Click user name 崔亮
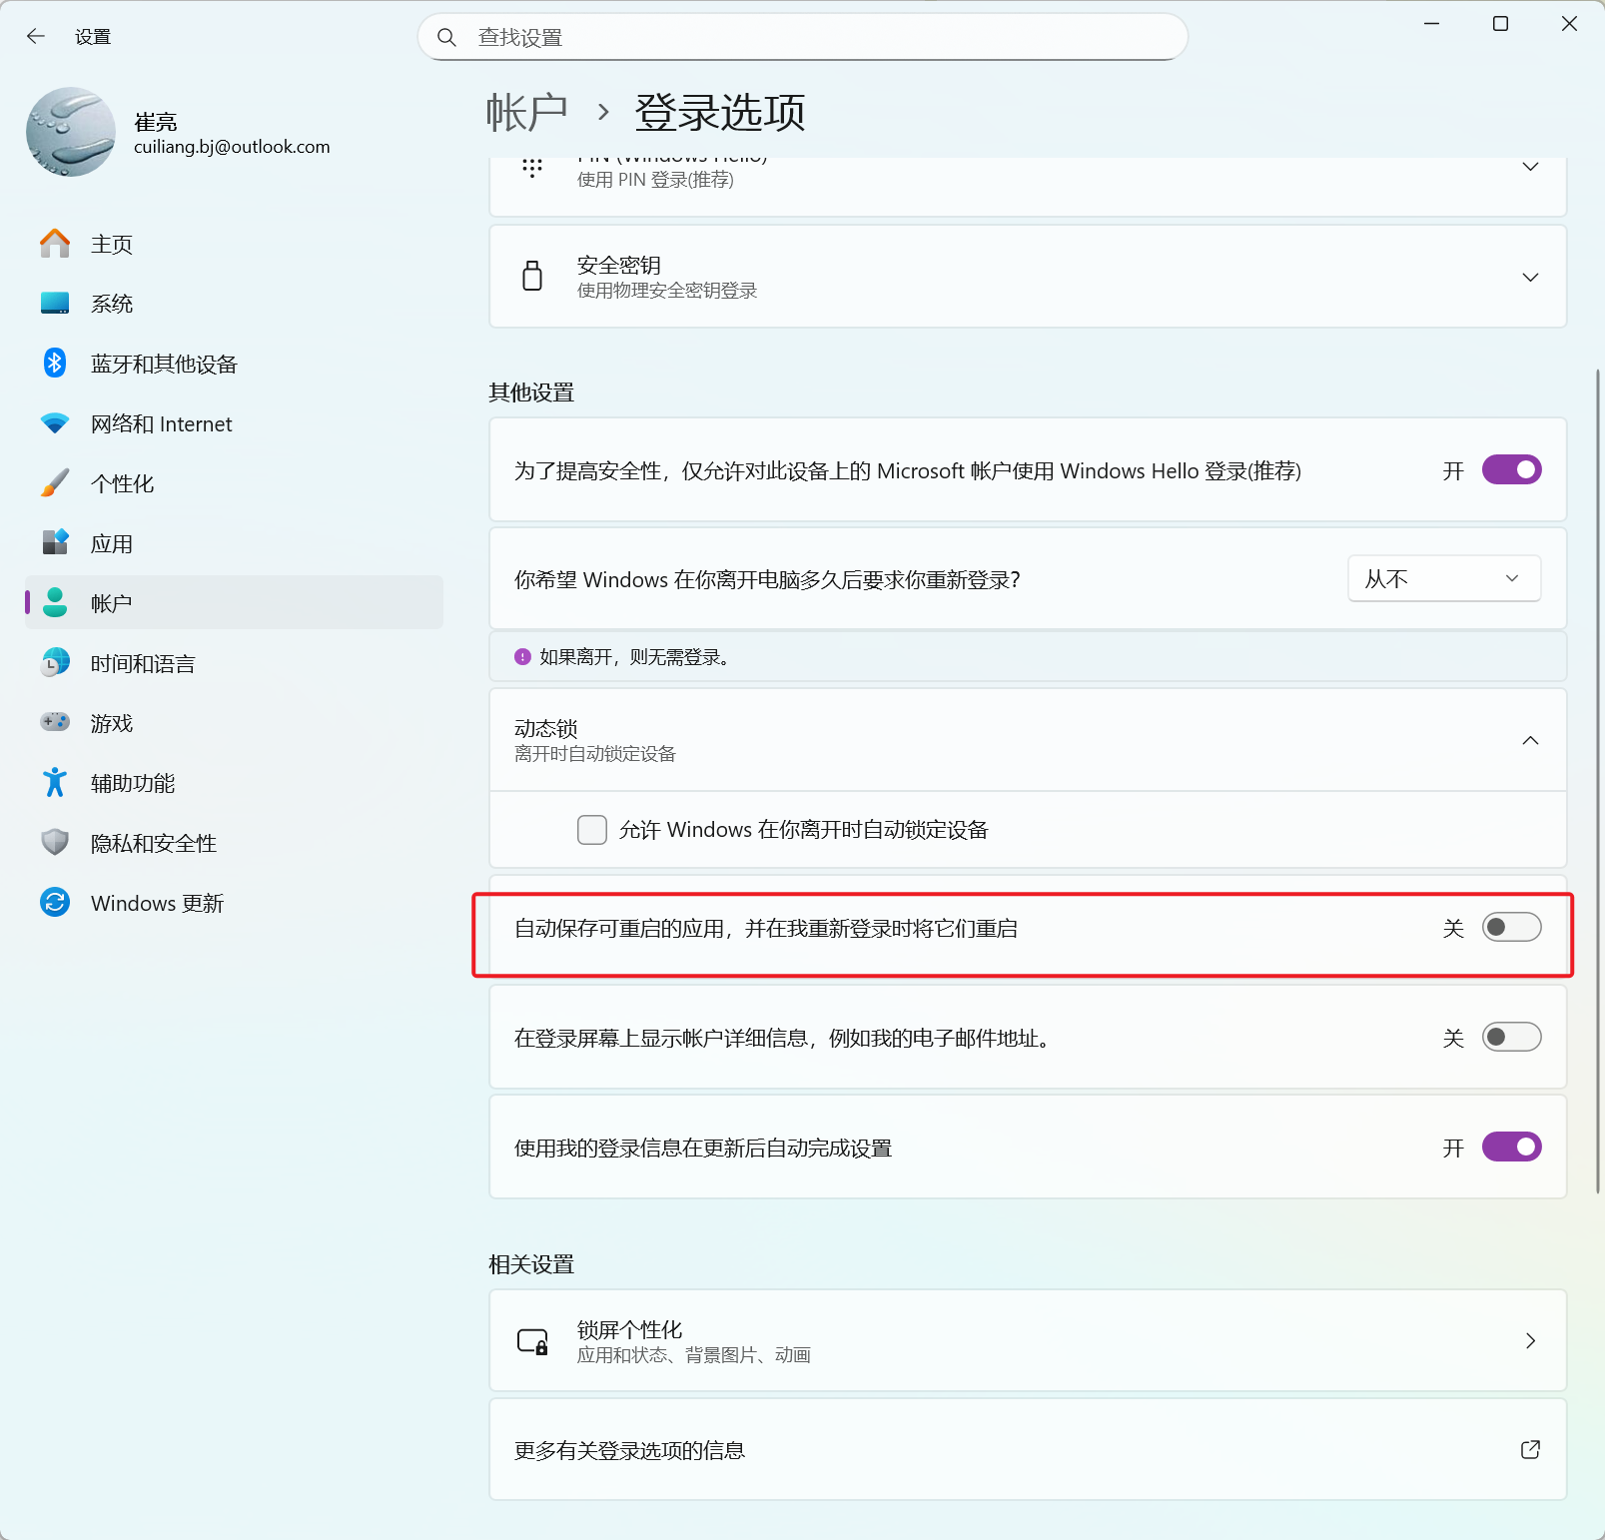 coord(156,122)
